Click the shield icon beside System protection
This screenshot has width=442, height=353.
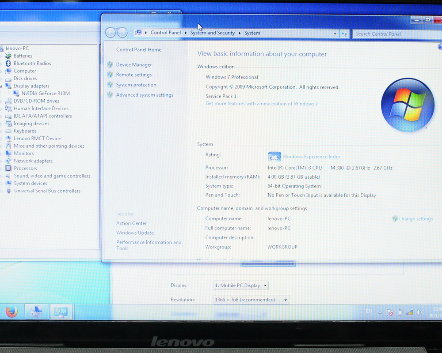(x=110, y=85)
